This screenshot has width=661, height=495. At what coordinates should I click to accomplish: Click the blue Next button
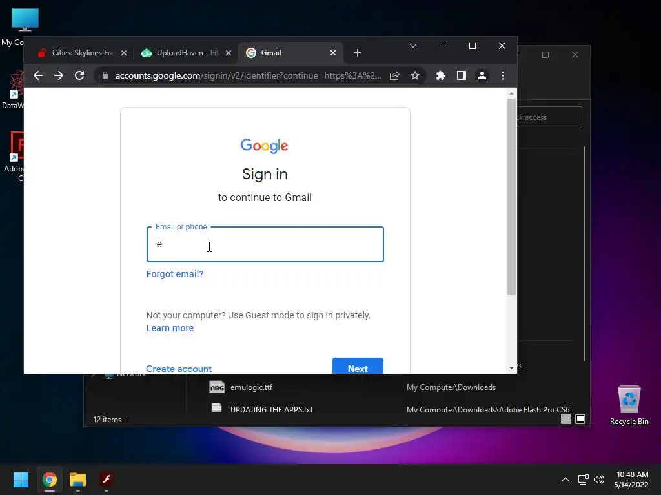358,366
